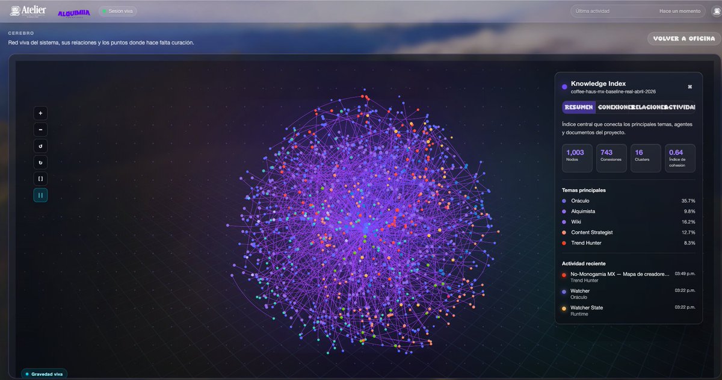Zoom in the graph with plus button
Viewport: 722px width, 380px height.
tap(40, 113)
